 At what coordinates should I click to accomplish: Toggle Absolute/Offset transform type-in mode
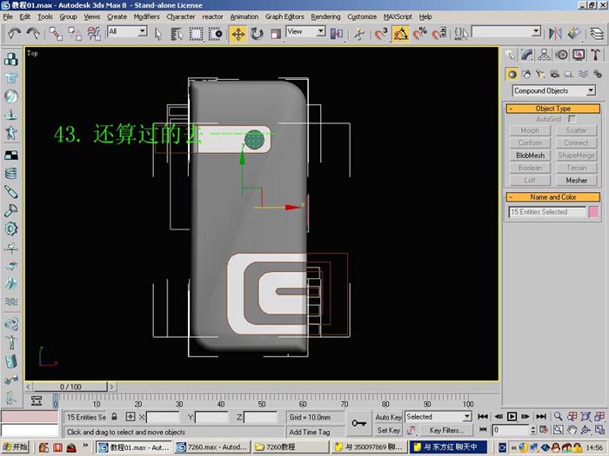point(130,417)
